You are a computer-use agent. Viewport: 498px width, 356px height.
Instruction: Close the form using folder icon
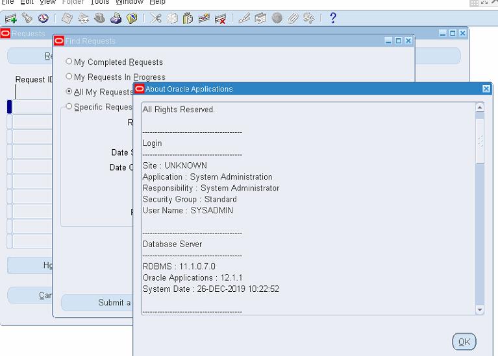(132, 18)
